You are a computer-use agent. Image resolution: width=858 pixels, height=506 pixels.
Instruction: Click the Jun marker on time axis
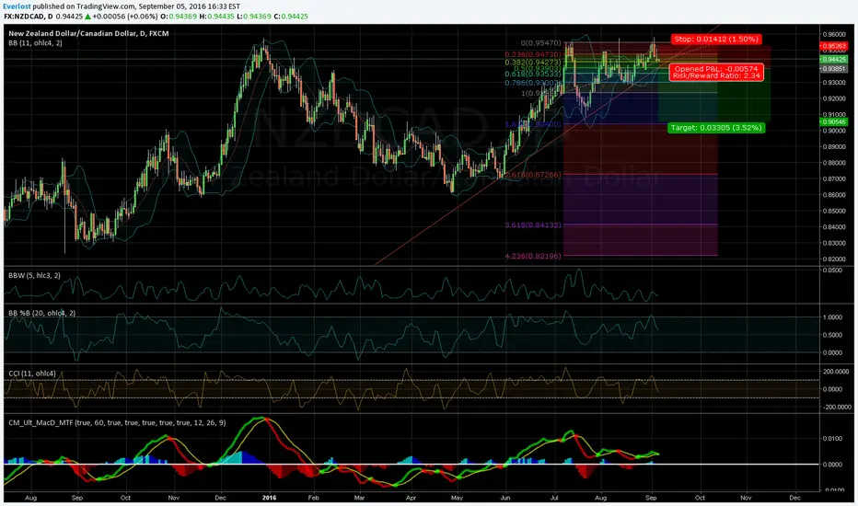tap(505, 498)
